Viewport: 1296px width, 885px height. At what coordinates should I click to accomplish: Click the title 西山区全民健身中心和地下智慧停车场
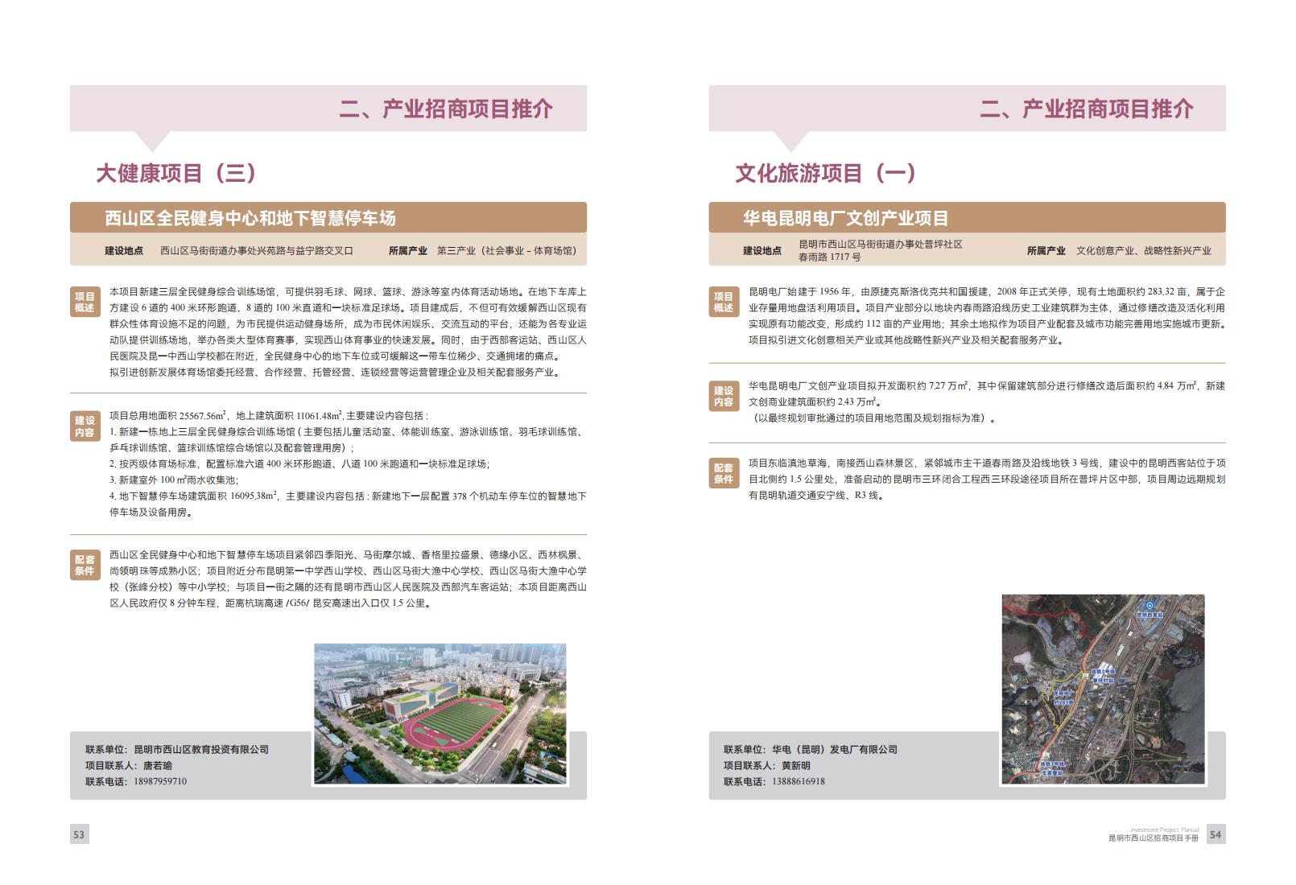(250, 218)
